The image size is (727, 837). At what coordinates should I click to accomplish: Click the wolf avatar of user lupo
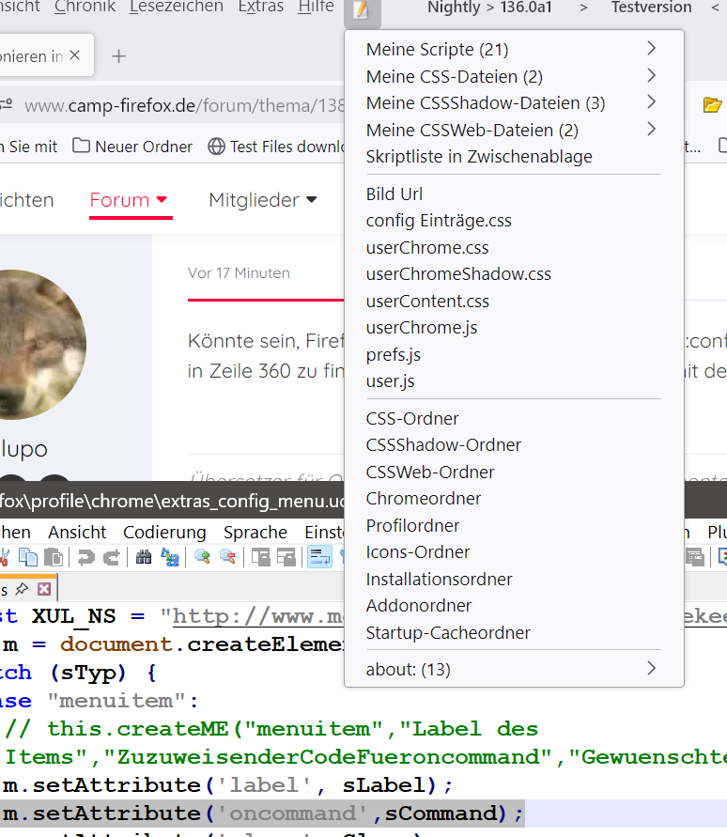point(39,345)
